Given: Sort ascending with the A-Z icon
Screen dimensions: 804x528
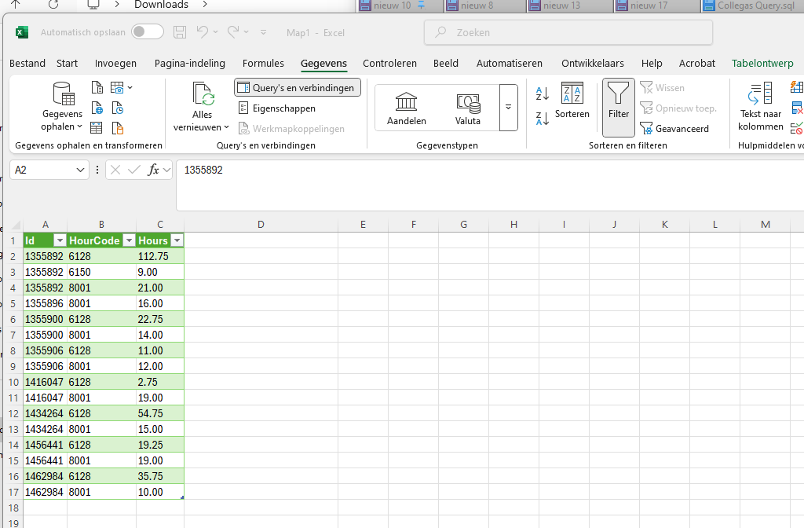Looking at the screenshot, I should click(x=542, y=93).
